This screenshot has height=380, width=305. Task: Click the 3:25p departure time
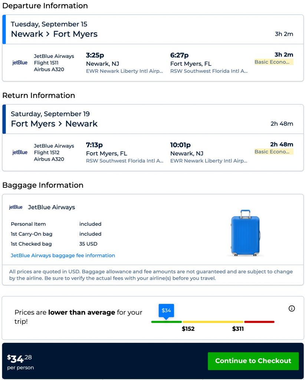point(95,55)
